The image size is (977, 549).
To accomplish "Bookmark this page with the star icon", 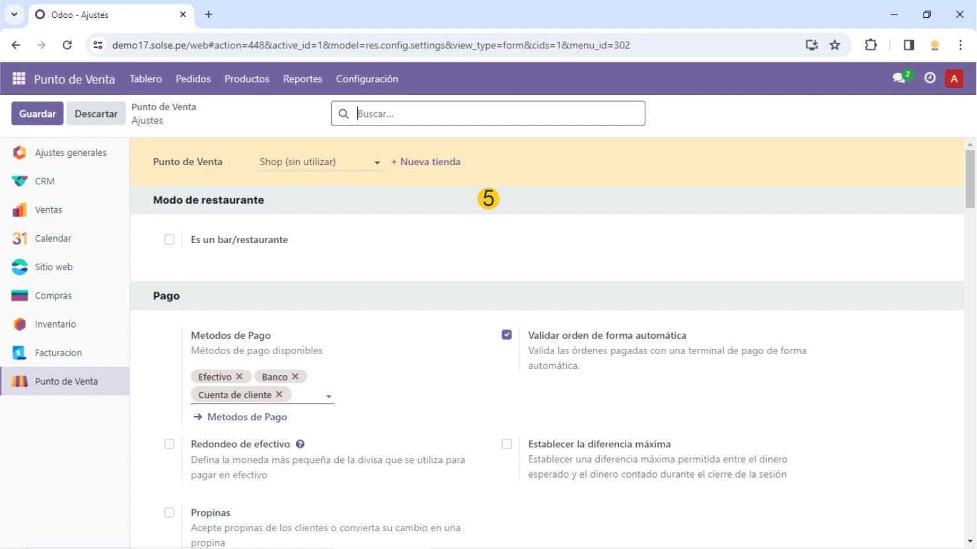I will (835, 45).
